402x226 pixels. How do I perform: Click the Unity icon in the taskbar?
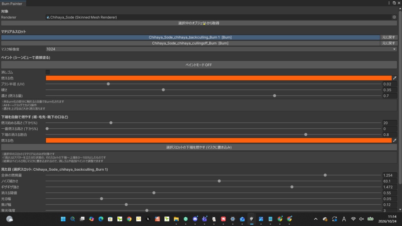pos(252,219)
